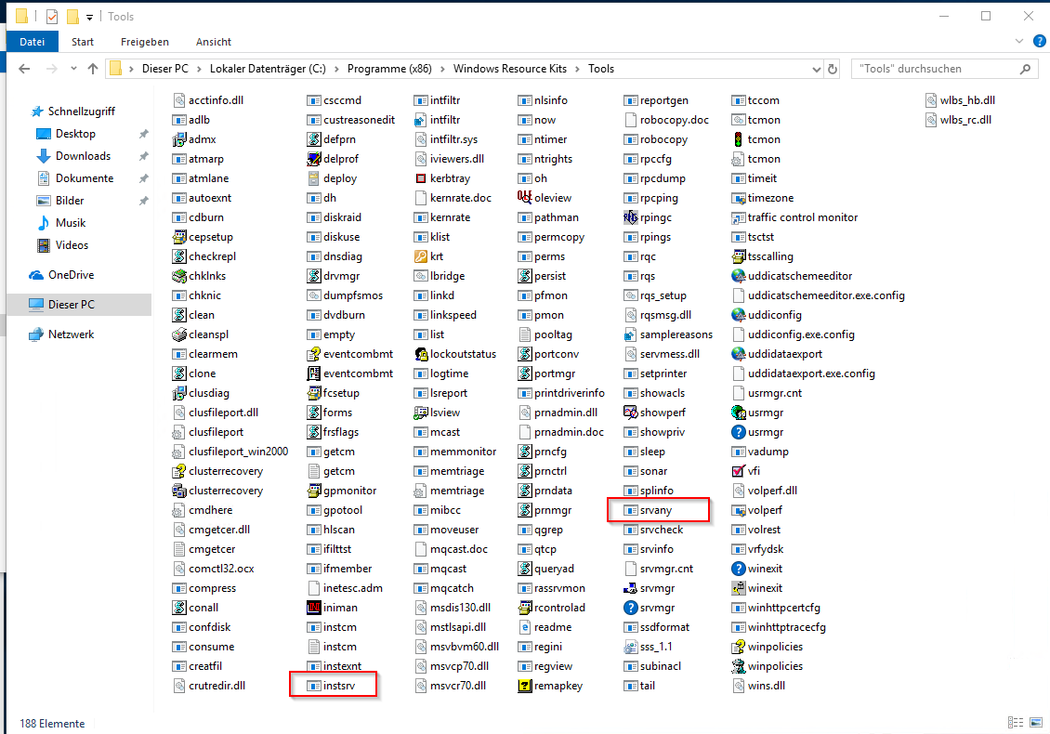1050x734 pixels.
Task: Refresh the Tools folder view
Action: 833,69
